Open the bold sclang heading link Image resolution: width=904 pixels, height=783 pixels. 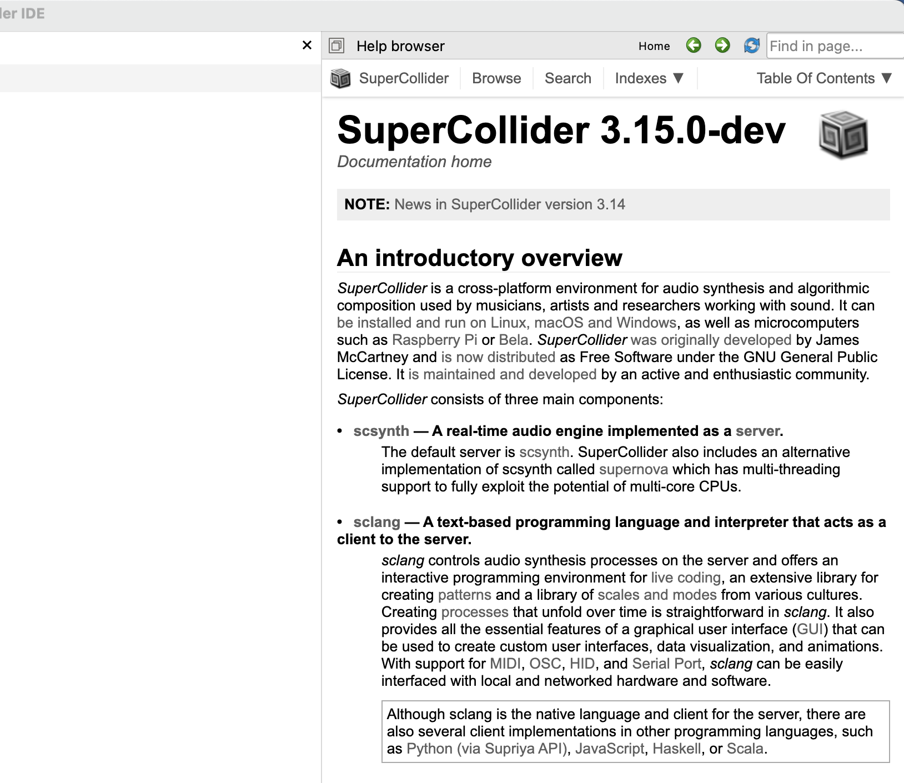coord(376,522)
